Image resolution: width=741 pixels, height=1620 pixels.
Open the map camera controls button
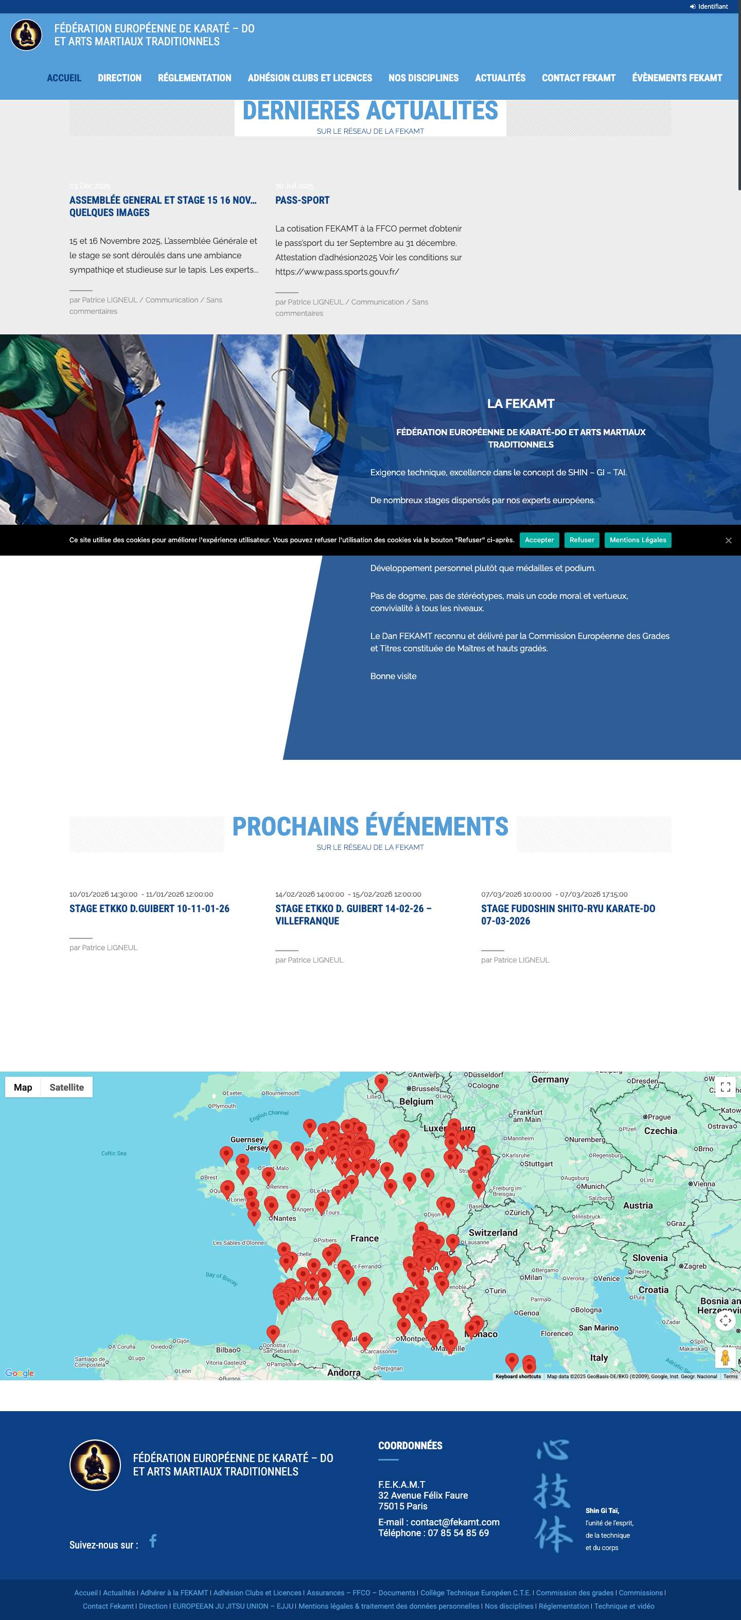point(725,1320)
